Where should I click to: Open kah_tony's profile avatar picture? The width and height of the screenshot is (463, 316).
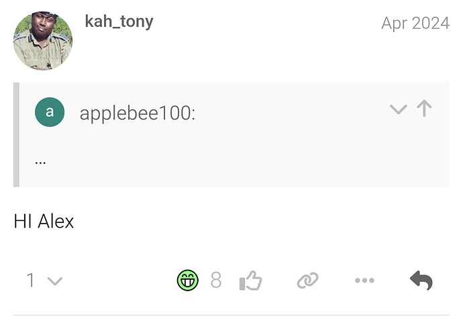coord(43,42)
